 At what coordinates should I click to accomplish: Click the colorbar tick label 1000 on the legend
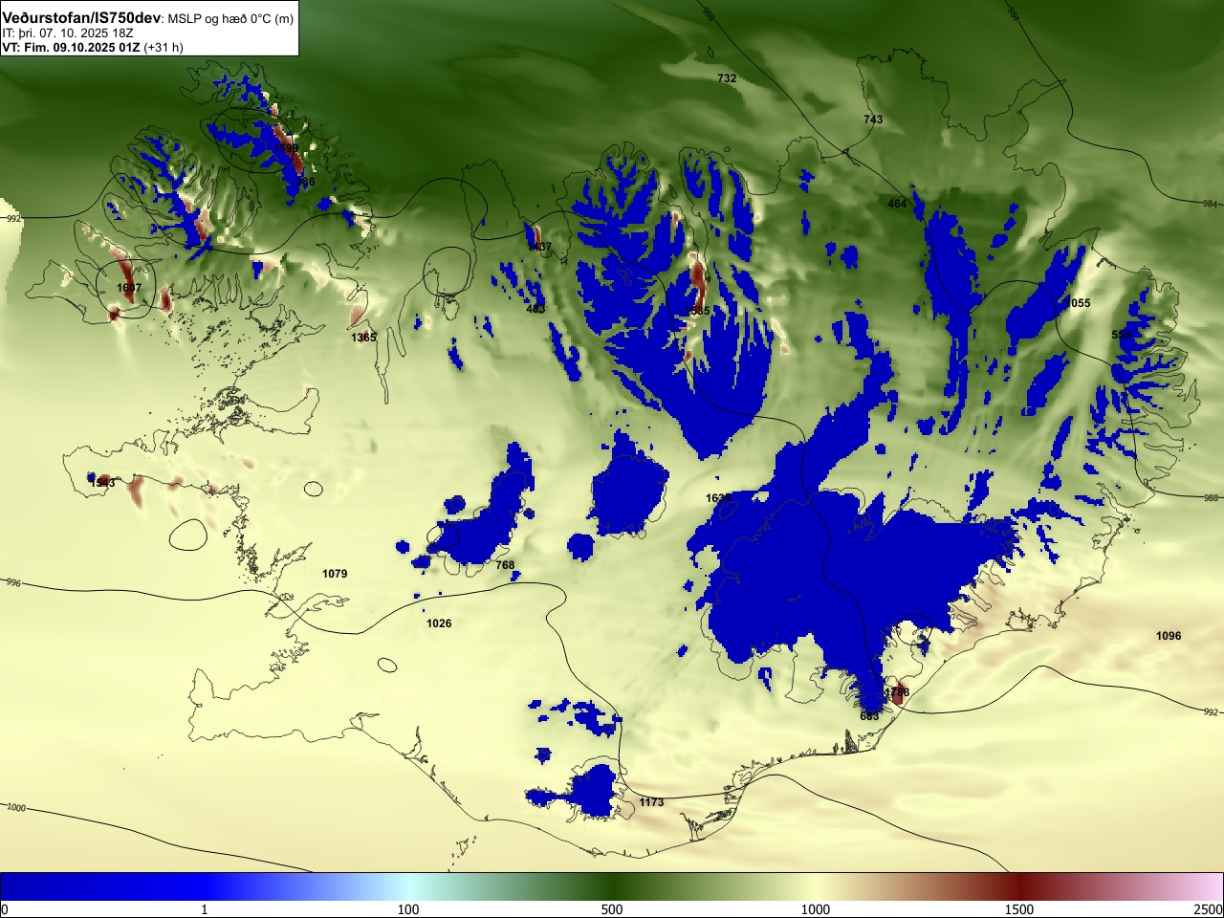point(816,909)
